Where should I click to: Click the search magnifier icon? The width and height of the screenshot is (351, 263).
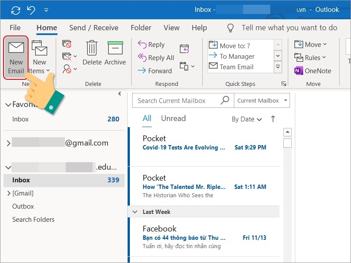tap(225, 100)
